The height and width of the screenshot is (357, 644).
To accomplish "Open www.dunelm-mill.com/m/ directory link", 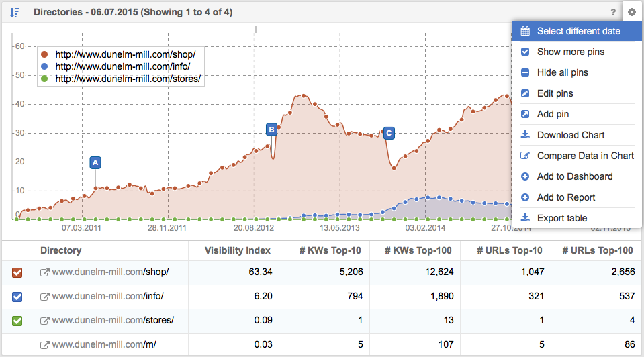I will pos(105,345).
